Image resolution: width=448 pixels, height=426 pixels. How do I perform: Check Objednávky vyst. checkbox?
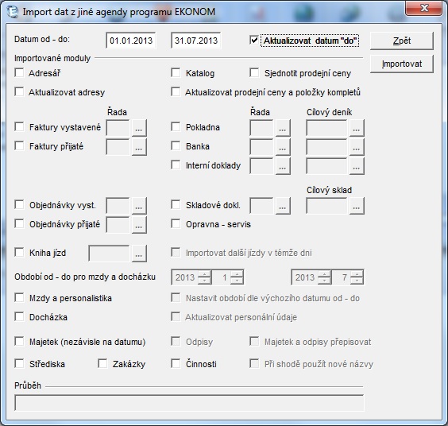pyautogui.click(x=19, y=205)
